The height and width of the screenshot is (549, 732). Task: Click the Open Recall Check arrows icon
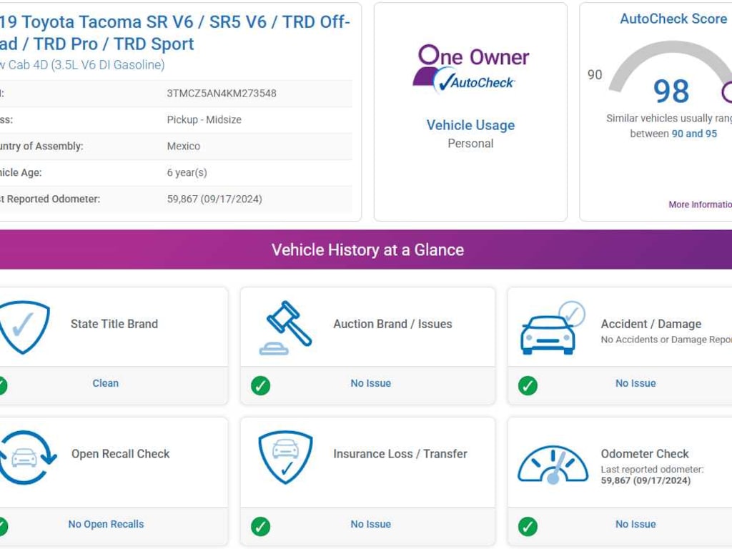(x=26, y=457)
